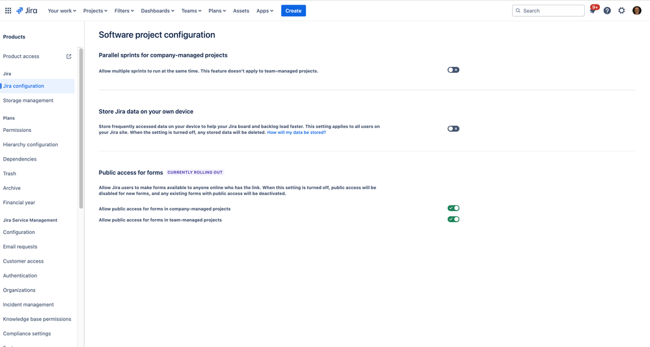This screenshot has width=650, height=347.
Task: Expand the Teams dropdown
Action: click(x=191, y=11)
